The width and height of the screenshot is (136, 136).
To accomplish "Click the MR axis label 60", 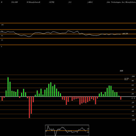I will pyautogui.click(x=133, y=85).
